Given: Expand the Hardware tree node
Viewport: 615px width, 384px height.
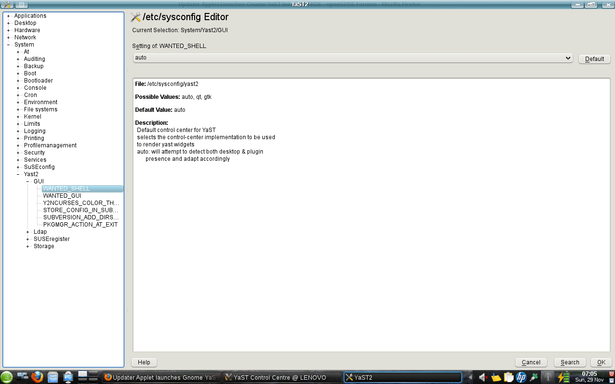Looking at the screenshot, I should [8, 30].
